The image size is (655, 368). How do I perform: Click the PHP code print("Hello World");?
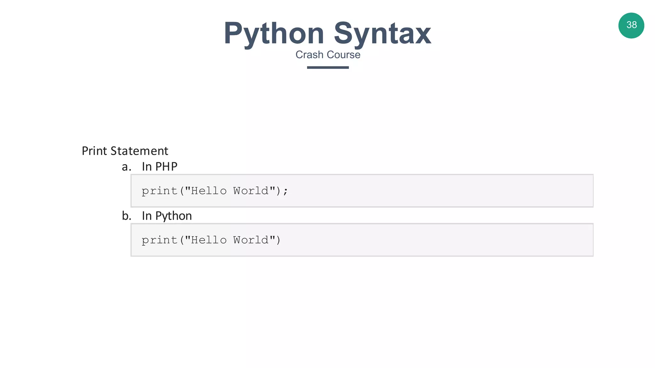215,191
